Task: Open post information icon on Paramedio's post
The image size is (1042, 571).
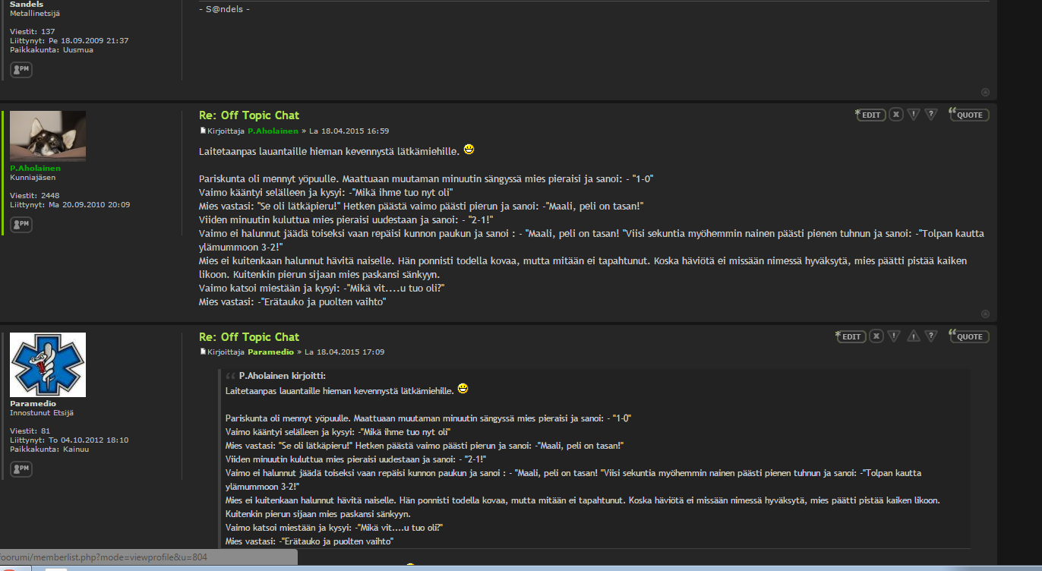Action: coord(932,336)
